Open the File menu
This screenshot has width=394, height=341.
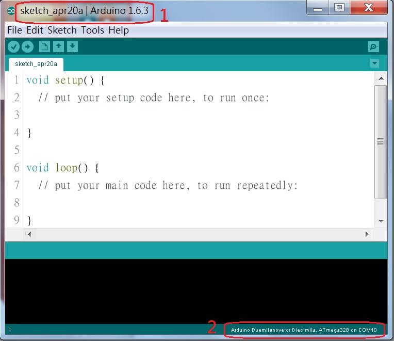point(14,30)
